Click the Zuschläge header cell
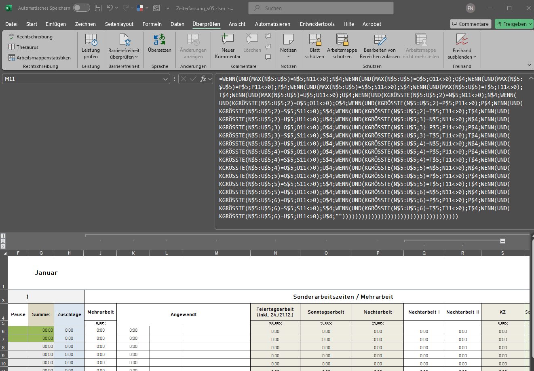 (x=69, y=314)
